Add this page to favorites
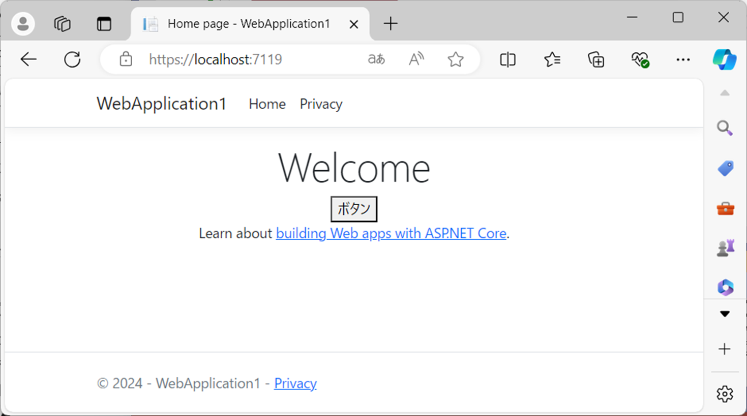 [456, 59]
